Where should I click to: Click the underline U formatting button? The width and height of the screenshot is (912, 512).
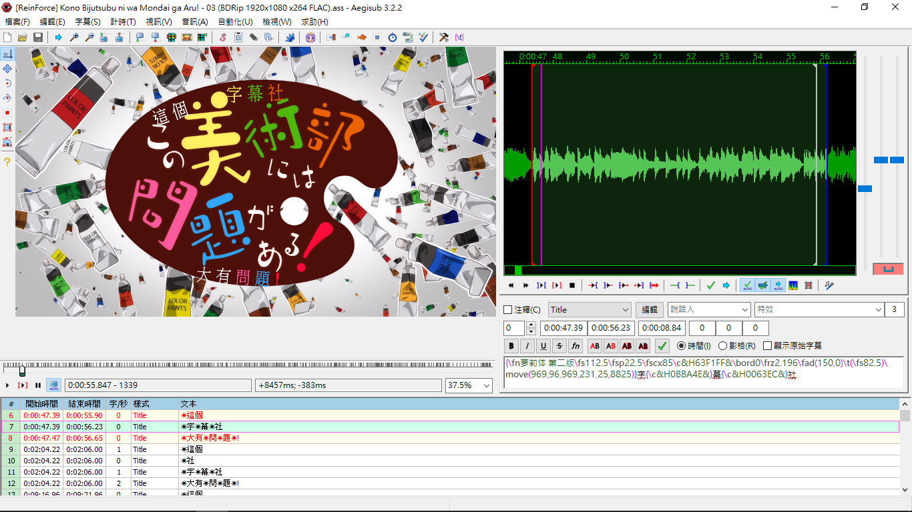[x=543, y=346]
